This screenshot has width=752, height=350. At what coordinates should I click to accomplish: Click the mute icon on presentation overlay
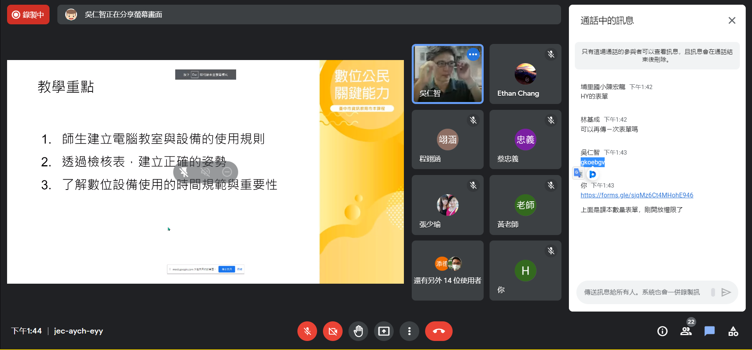[184, 172]
